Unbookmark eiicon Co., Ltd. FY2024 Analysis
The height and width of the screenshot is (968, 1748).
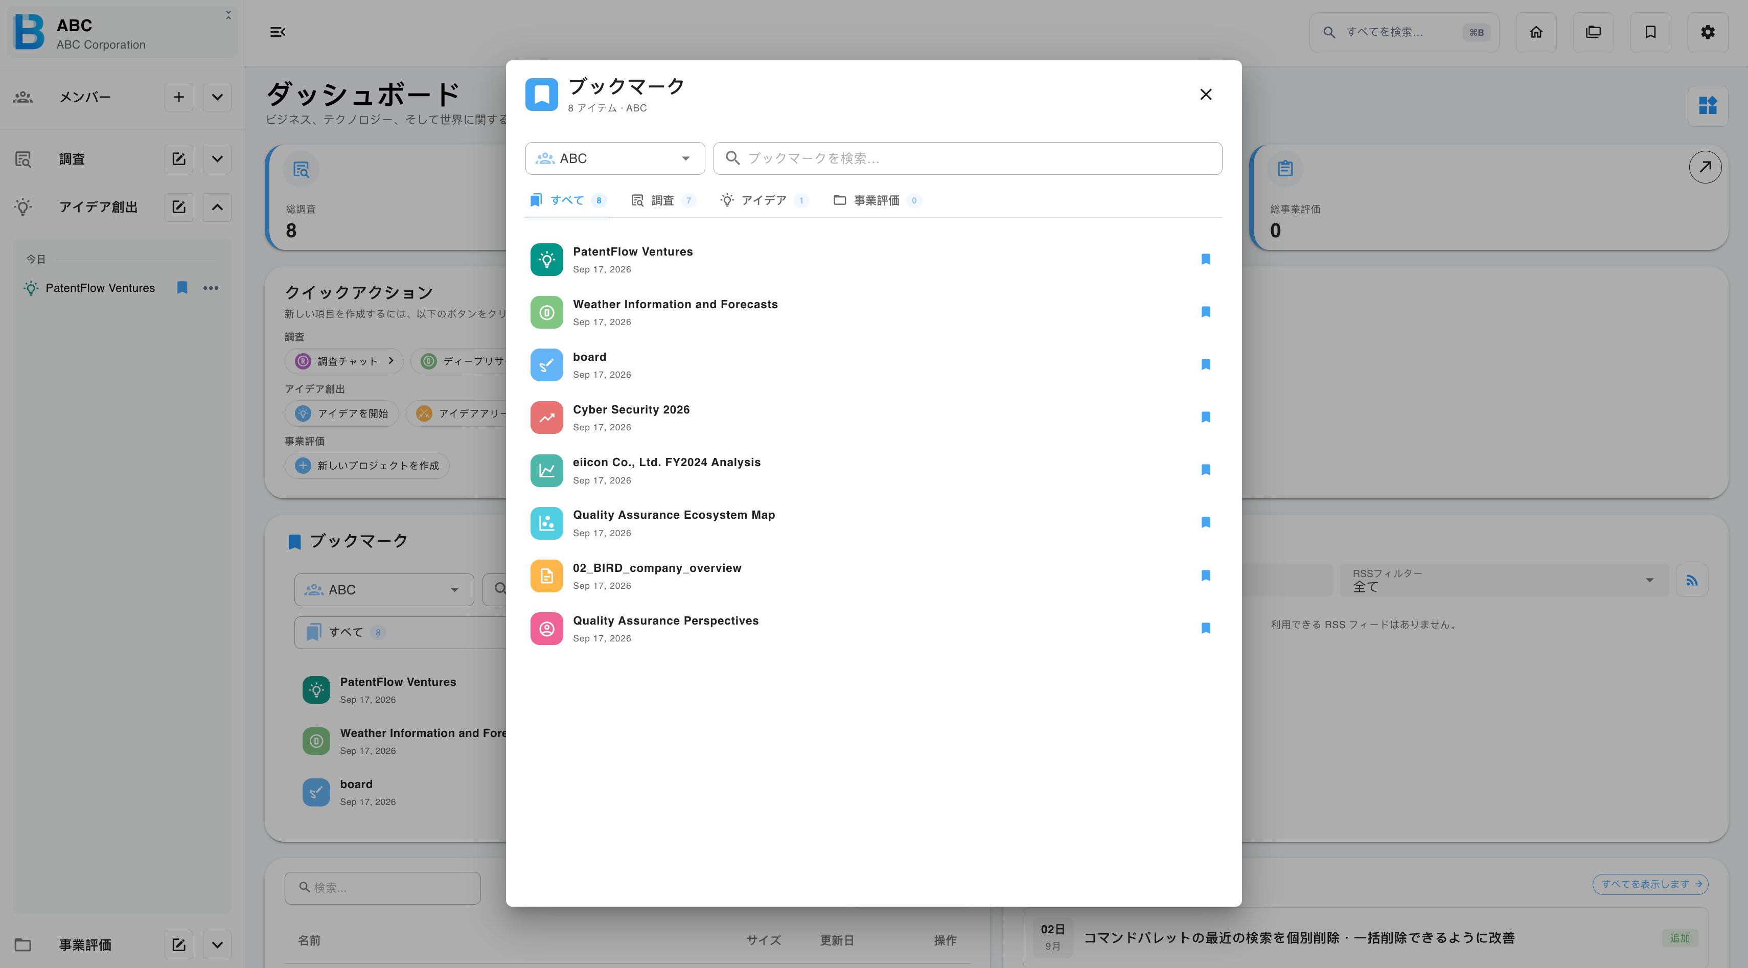[x=1206, y=470]
